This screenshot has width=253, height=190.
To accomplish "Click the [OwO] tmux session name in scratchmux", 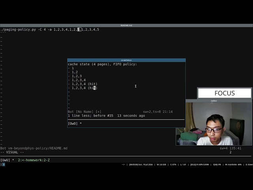I will coord(73,123).
